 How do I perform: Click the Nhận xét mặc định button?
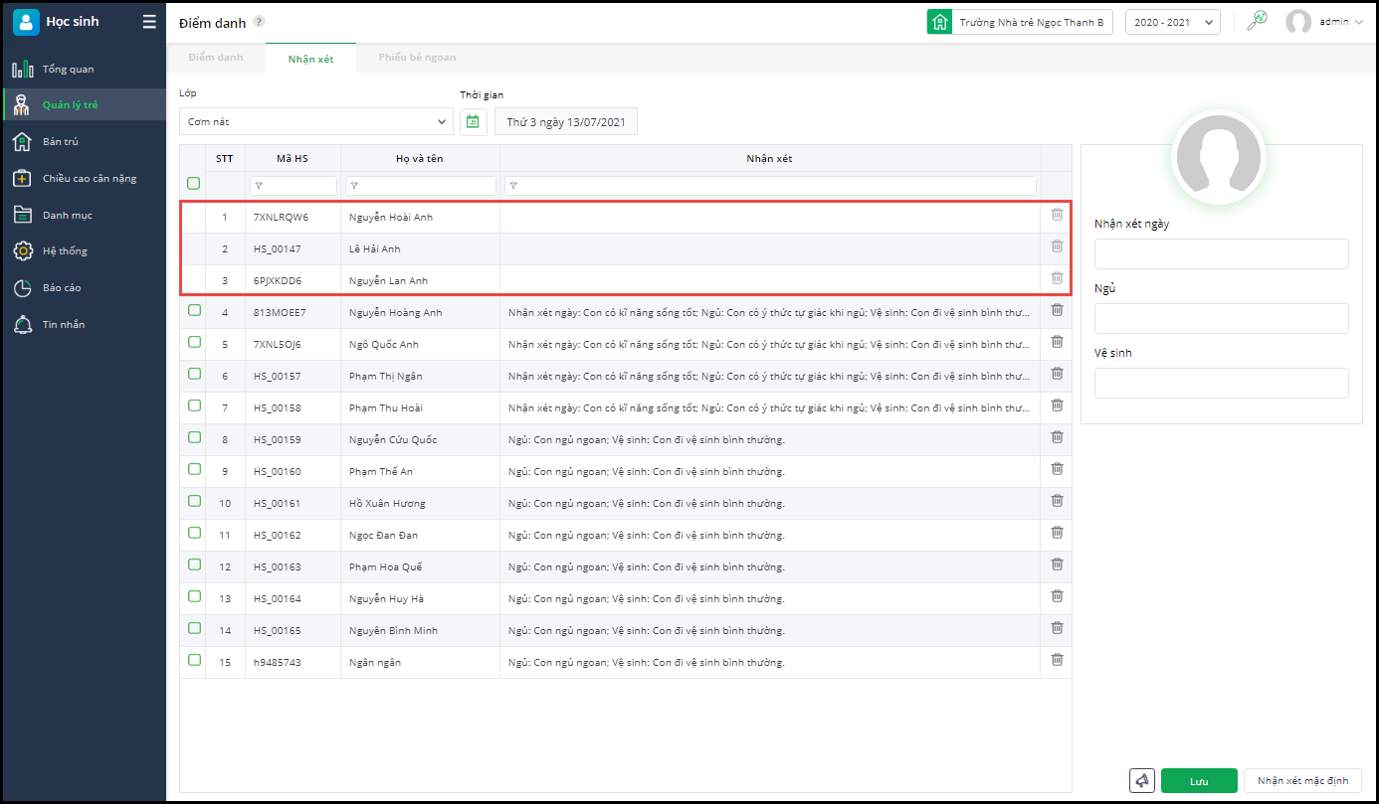tap(1301, 781)
